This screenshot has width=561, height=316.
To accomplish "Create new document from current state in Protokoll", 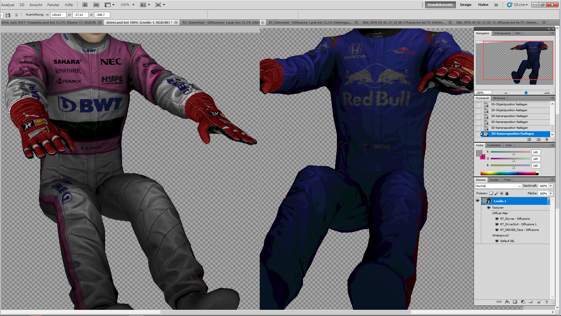I will point(529,140).
